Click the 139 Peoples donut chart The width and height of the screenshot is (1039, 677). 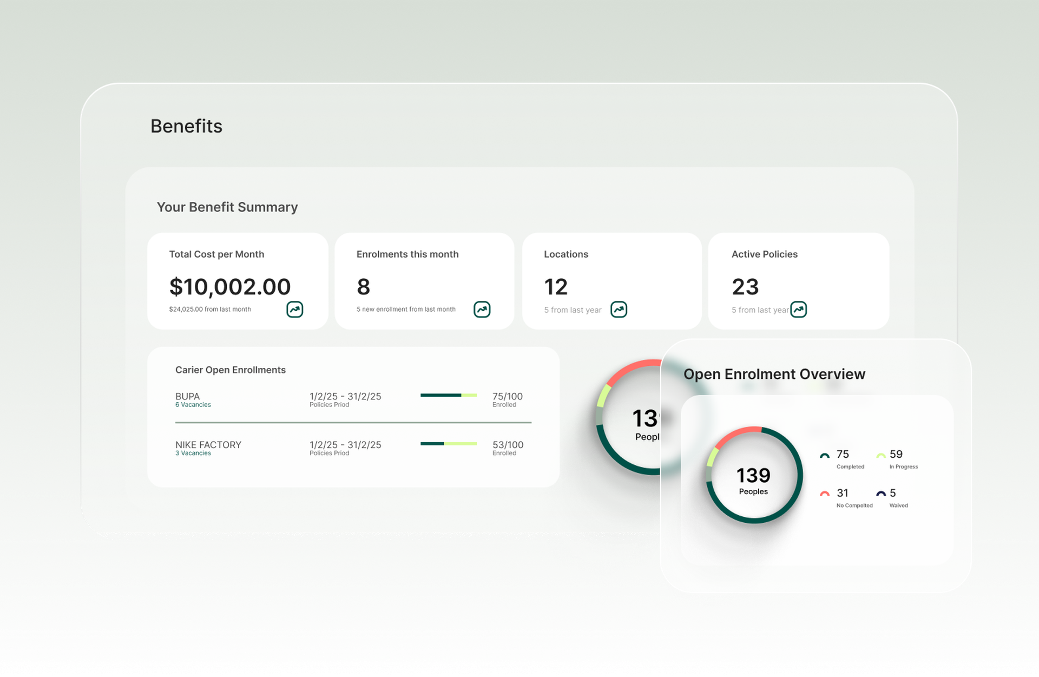click(754, 475)
